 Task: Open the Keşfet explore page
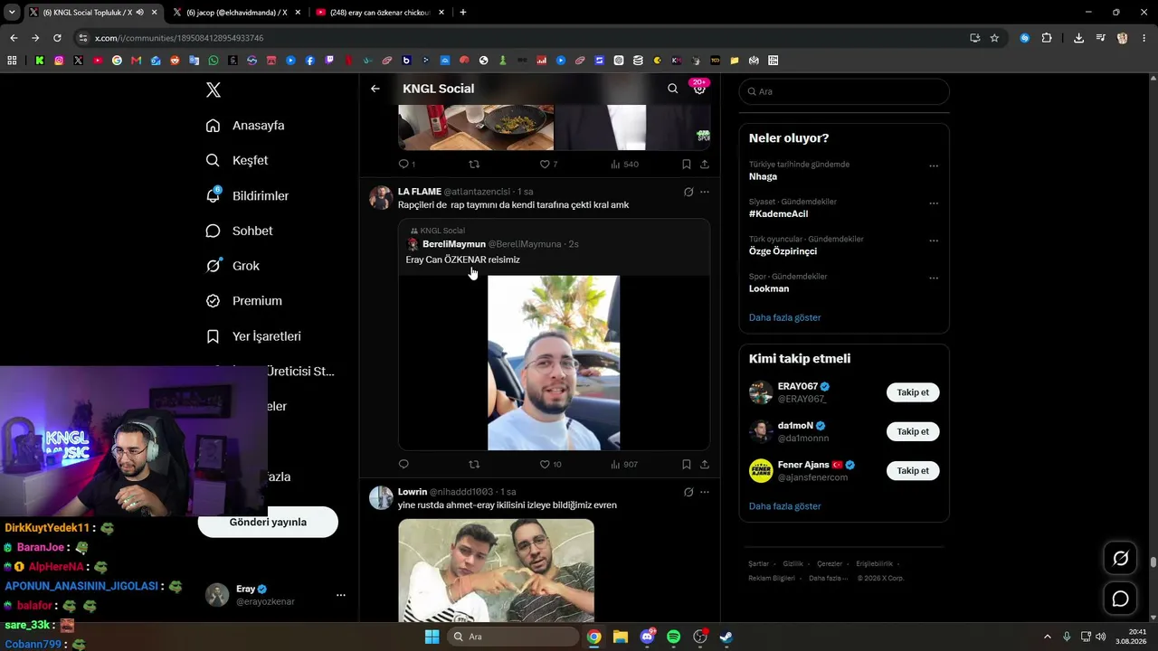(237, 160)
